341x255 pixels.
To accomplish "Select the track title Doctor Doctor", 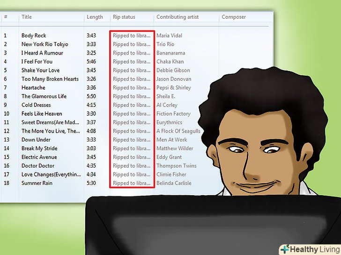I will click(x=38, y=166).
